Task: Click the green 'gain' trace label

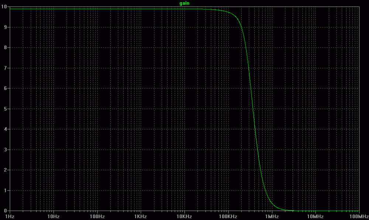Action: 184,3
